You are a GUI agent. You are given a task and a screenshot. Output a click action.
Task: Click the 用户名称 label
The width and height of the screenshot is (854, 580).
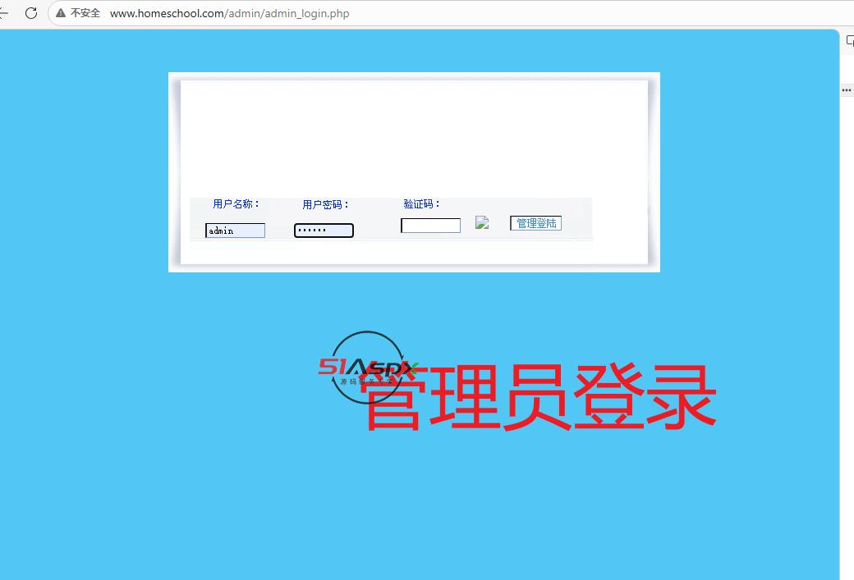(x=236, y=204)
